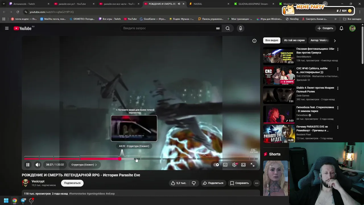364x205 pixels.
Task: Toggle subtitles in the player
Action: (x=225, y=165)
